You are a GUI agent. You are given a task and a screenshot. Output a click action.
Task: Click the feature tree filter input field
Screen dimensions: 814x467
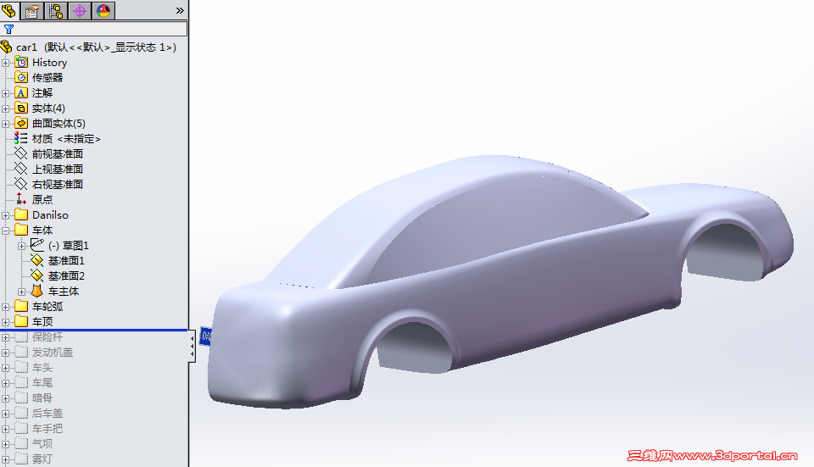coord(94,29)
